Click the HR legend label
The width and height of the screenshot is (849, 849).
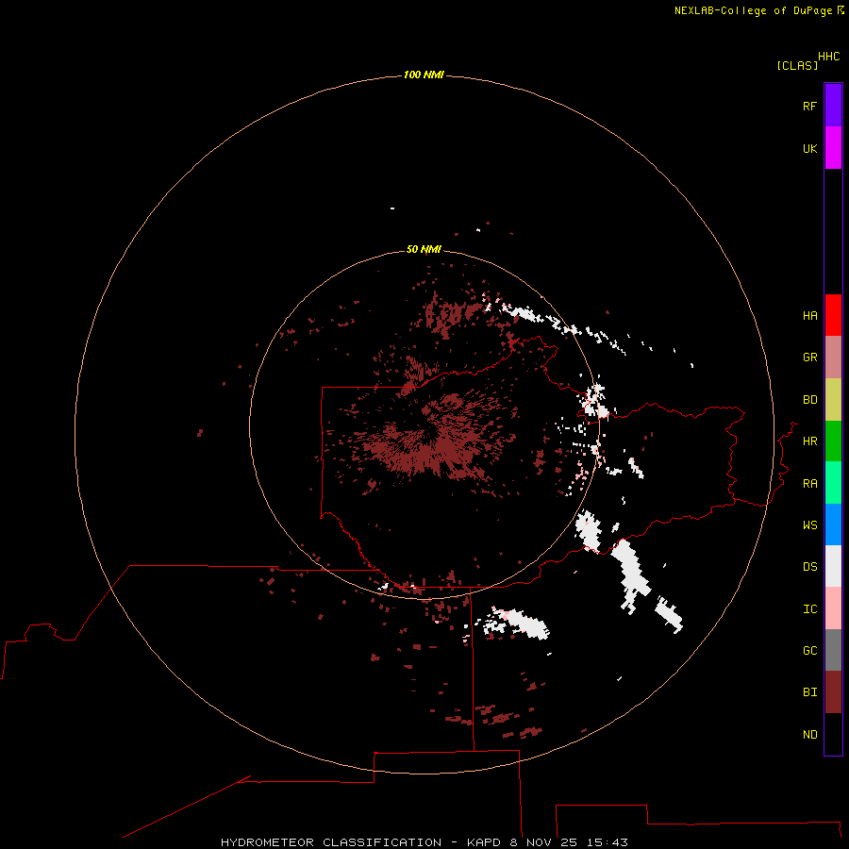(x=809, y=441)
